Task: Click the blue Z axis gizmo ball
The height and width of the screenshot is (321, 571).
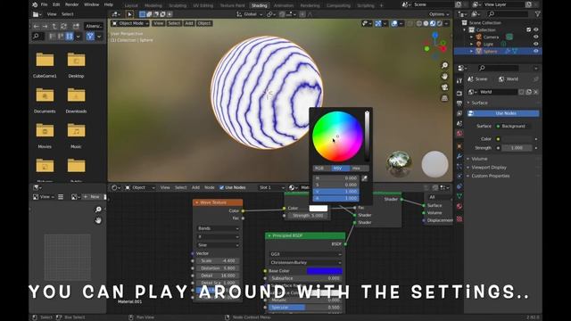Action: tap(435, 36)
